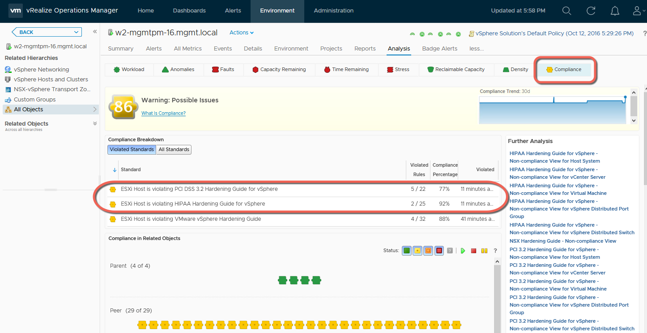The image size is (647, 333).
Task: Click the vm logo in header
Action: (x=16, y=10)
